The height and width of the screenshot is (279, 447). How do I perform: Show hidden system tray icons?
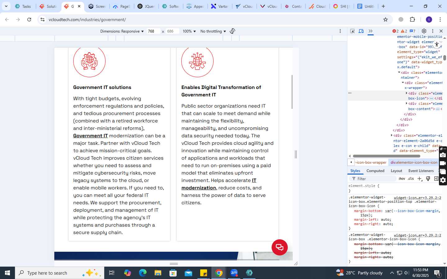click(x=392, y=273)
